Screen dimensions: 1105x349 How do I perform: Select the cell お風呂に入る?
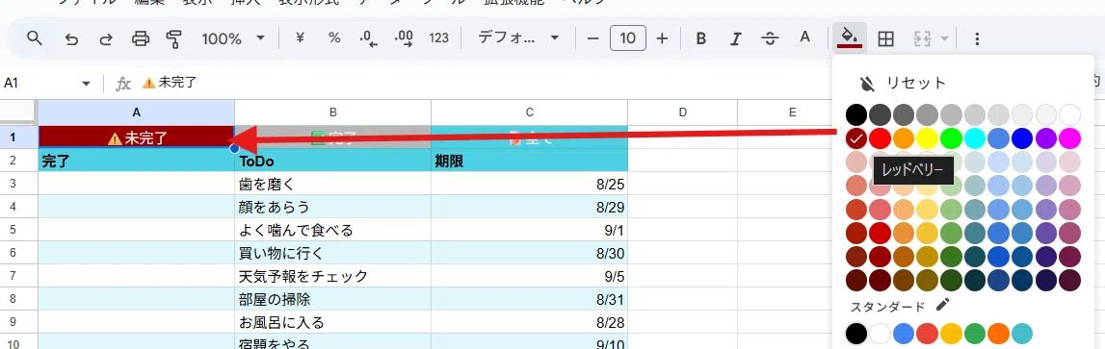[x=332, y=323]
